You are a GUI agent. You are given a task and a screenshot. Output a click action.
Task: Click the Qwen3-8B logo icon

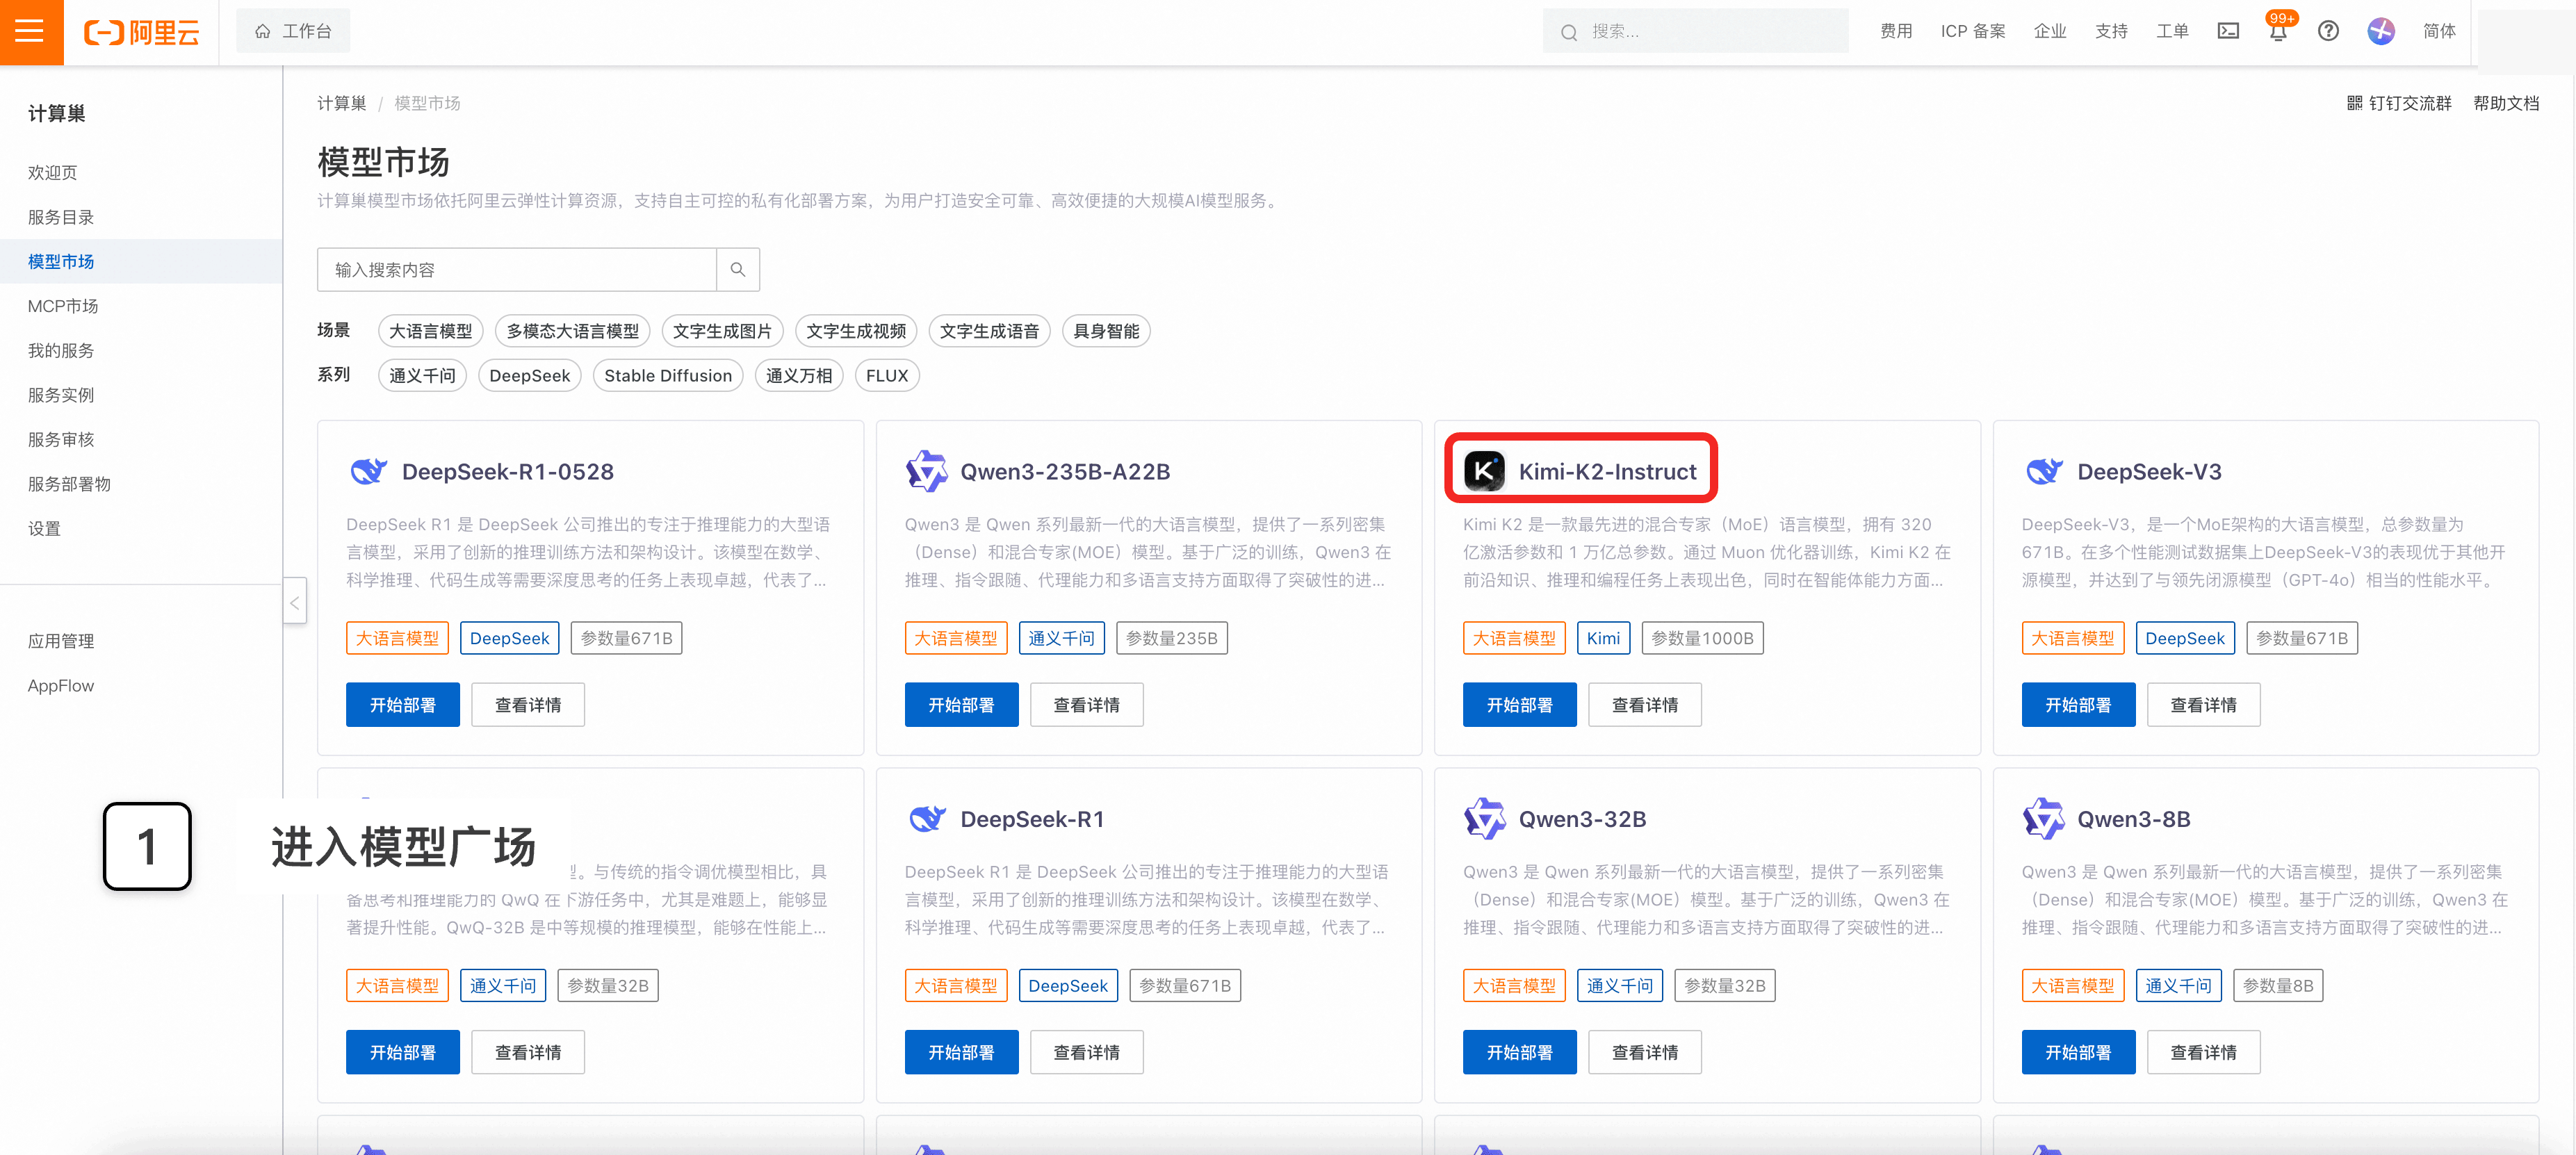[2043, 819]
